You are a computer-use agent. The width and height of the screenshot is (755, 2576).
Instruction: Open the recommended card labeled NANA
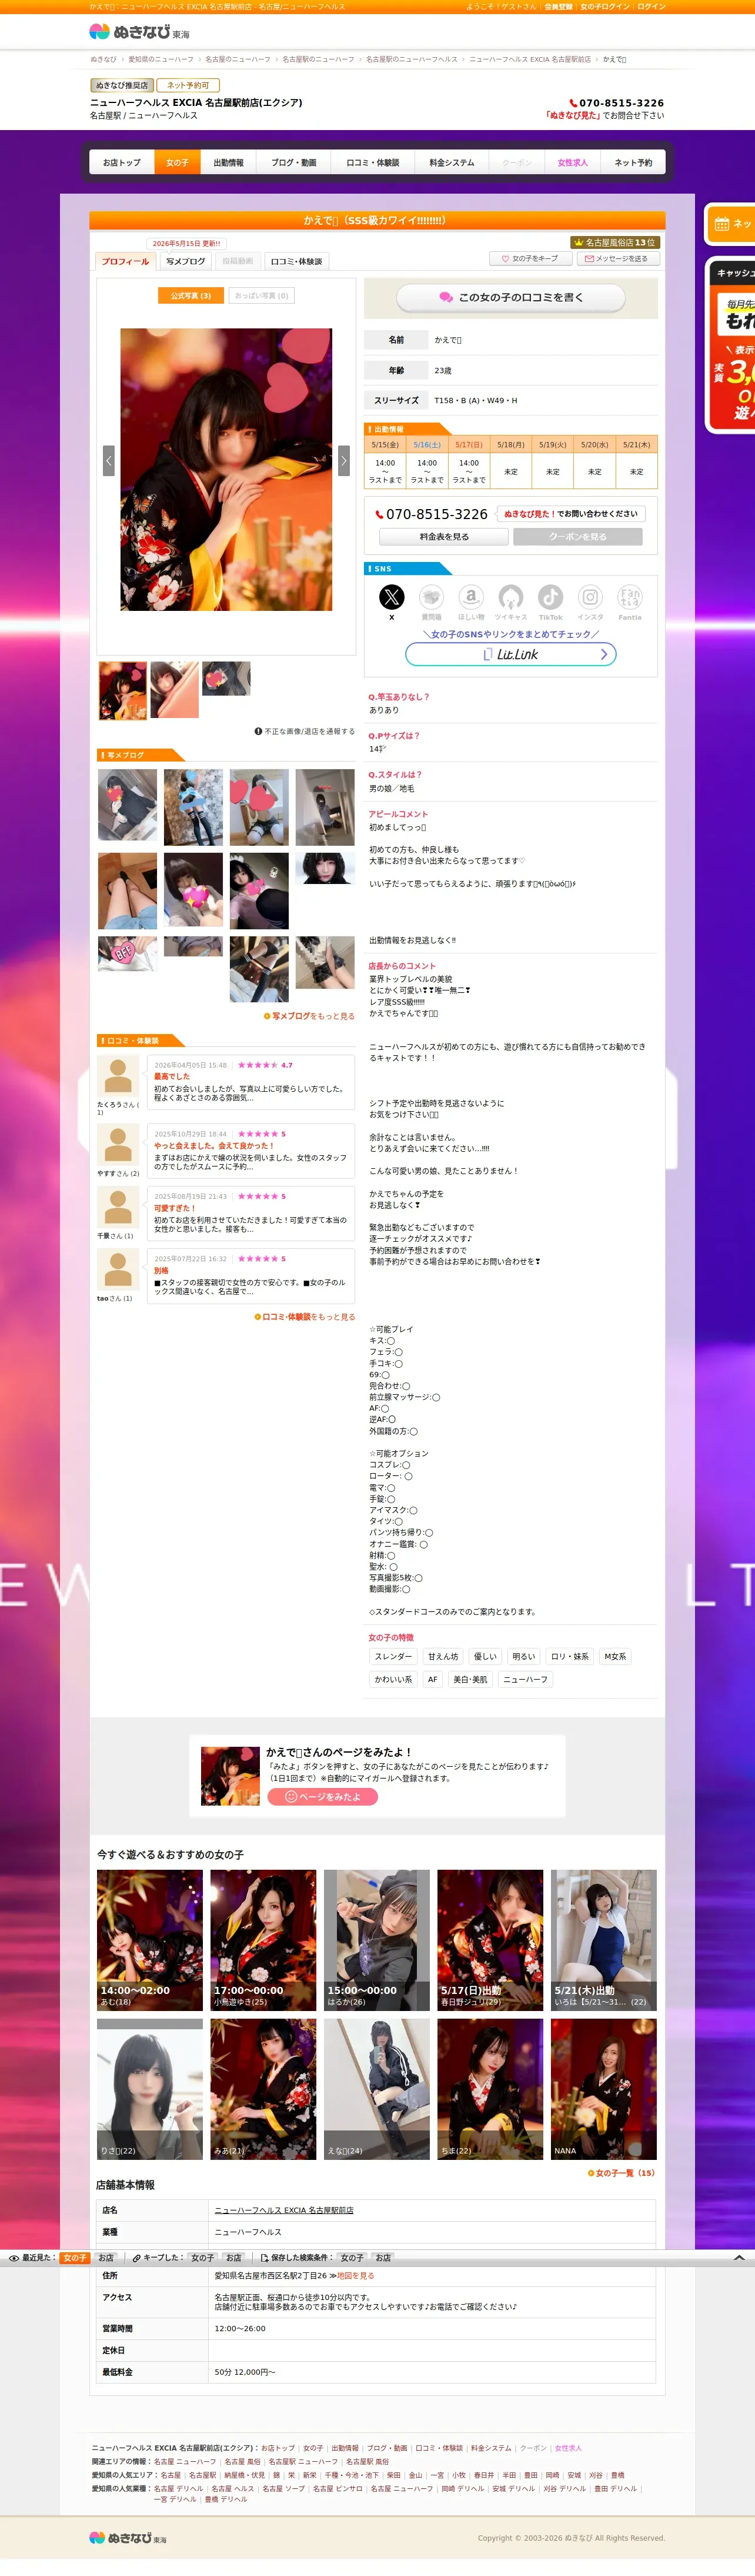pos(603,2088)
